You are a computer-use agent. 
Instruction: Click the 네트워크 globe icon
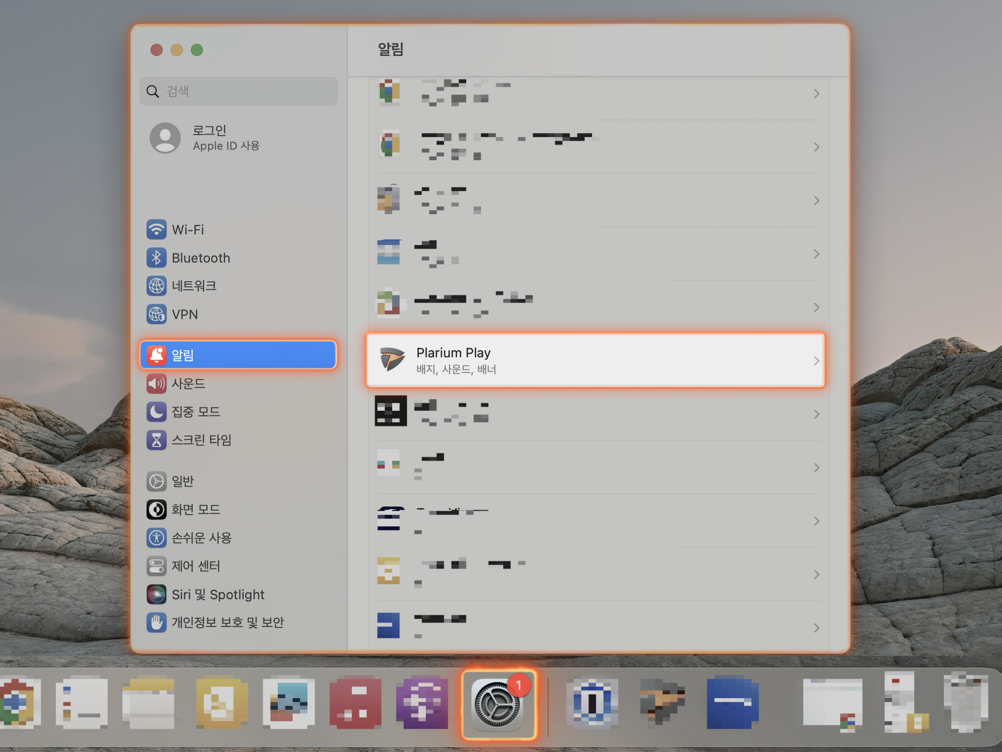(157, 286)
